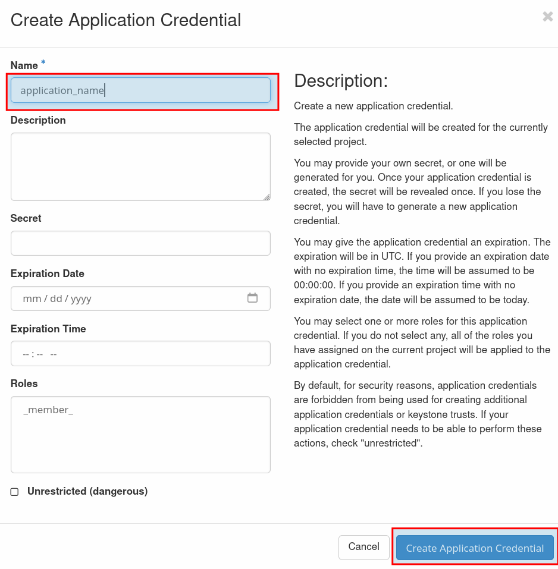This screenshot has height=569, width=558.
Task: Select the AM/PM segment of Expiration Time
Action: [54, 354]
